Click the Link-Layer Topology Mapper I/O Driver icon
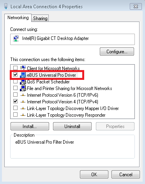 pos(23,108)
